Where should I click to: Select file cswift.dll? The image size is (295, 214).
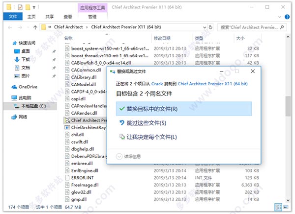point(80,142)
